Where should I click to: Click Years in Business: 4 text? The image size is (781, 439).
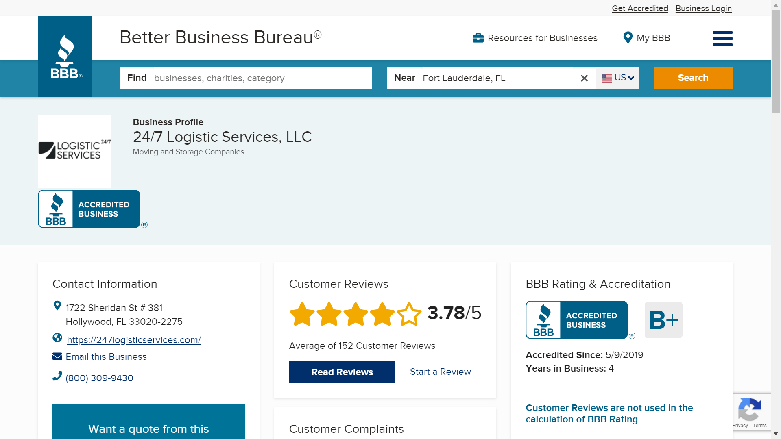(x=569, y=368)
